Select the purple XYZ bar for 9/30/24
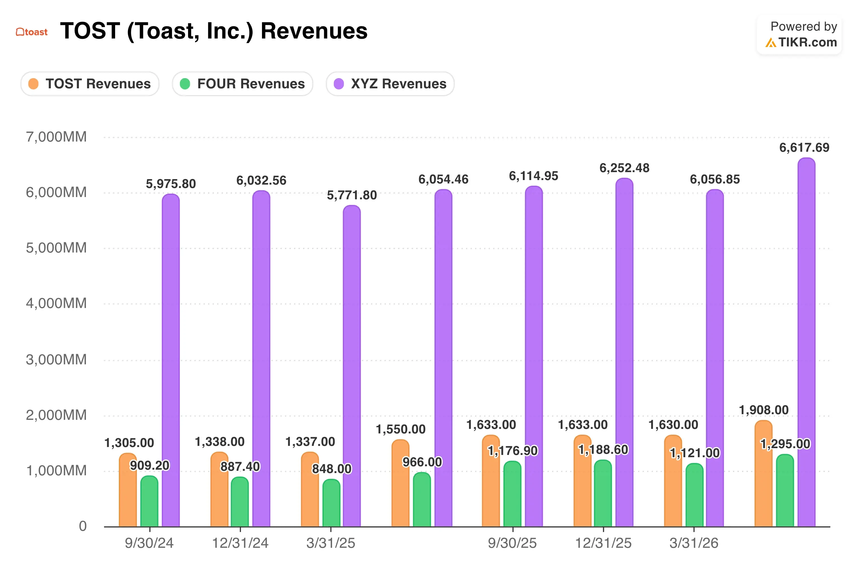Screen dimensions: 856x571 pos(171,360)
